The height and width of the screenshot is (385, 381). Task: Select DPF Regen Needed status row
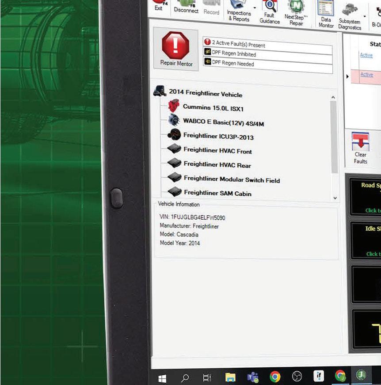coord(267,65)
